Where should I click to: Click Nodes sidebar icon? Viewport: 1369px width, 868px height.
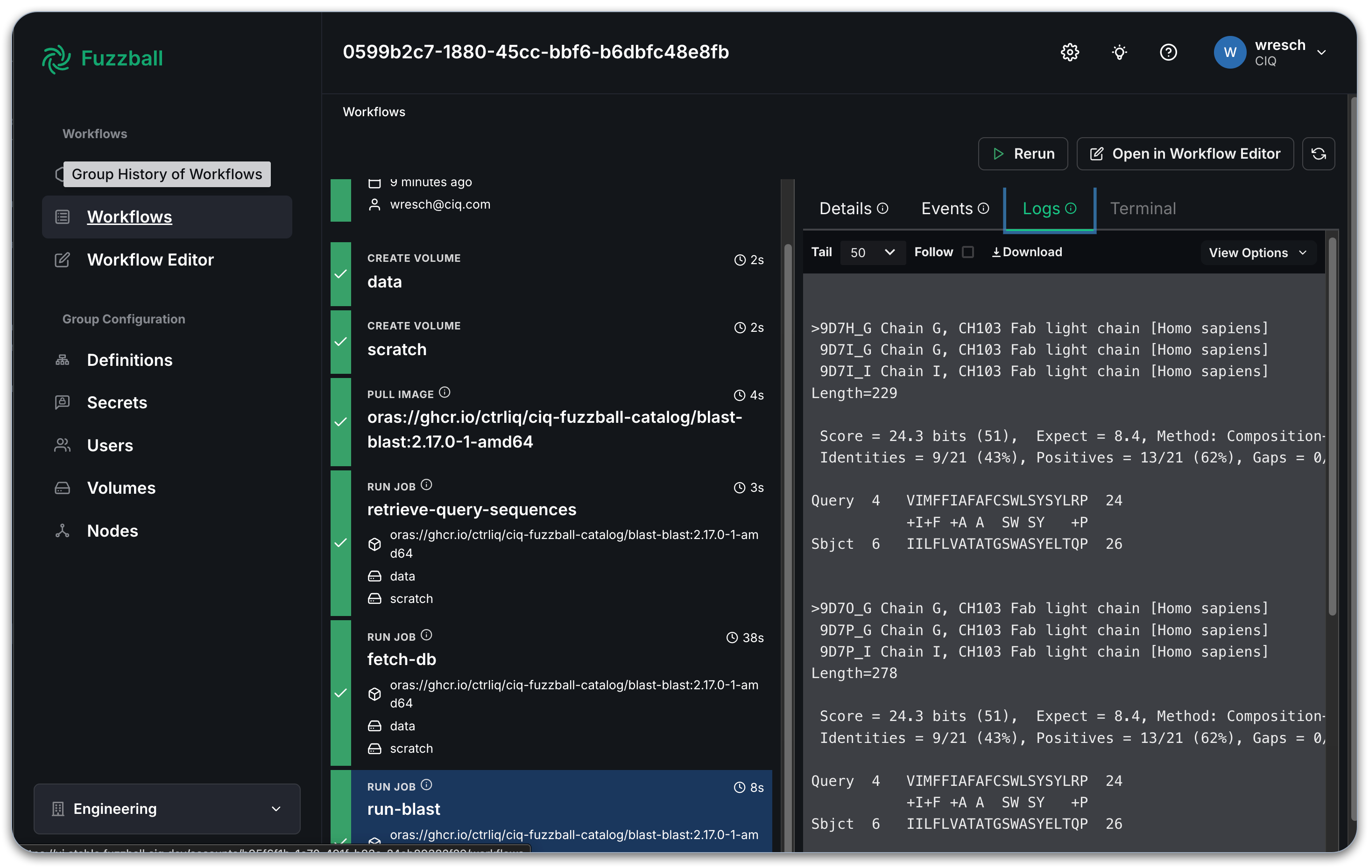(62, 531)
